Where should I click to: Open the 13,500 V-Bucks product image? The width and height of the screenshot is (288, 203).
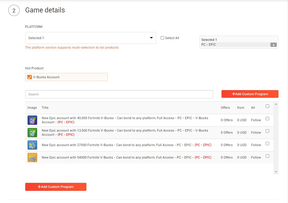click(x=32, y=132)
